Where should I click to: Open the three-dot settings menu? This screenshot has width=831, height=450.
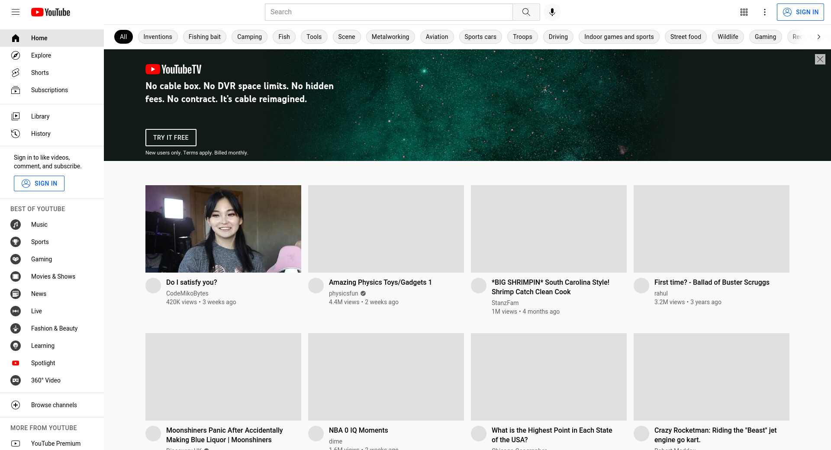click(765, 12)
